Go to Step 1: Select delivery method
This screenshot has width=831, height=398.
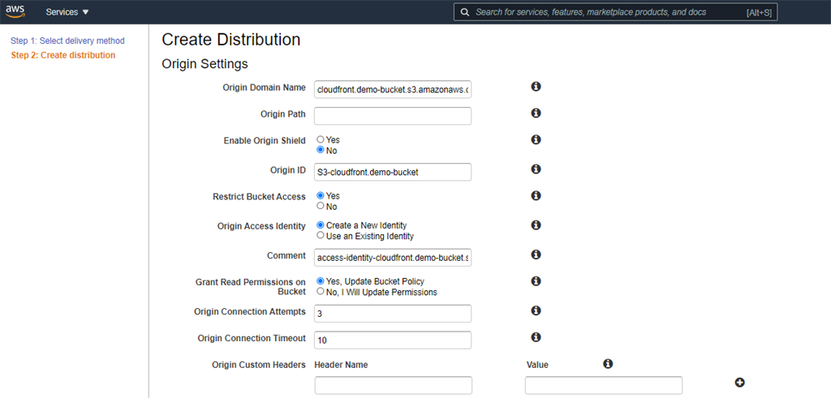coord(67,41)
